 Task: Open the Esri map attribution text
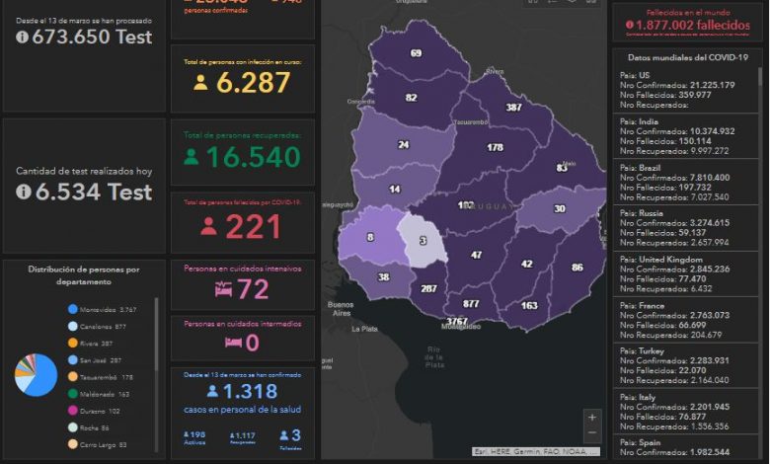coord(535,450)
